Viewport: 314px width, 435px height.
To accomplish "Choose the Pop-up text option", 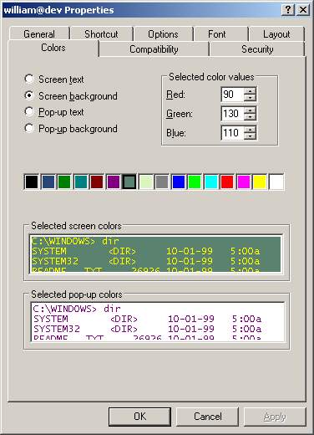I will [29, 112].
